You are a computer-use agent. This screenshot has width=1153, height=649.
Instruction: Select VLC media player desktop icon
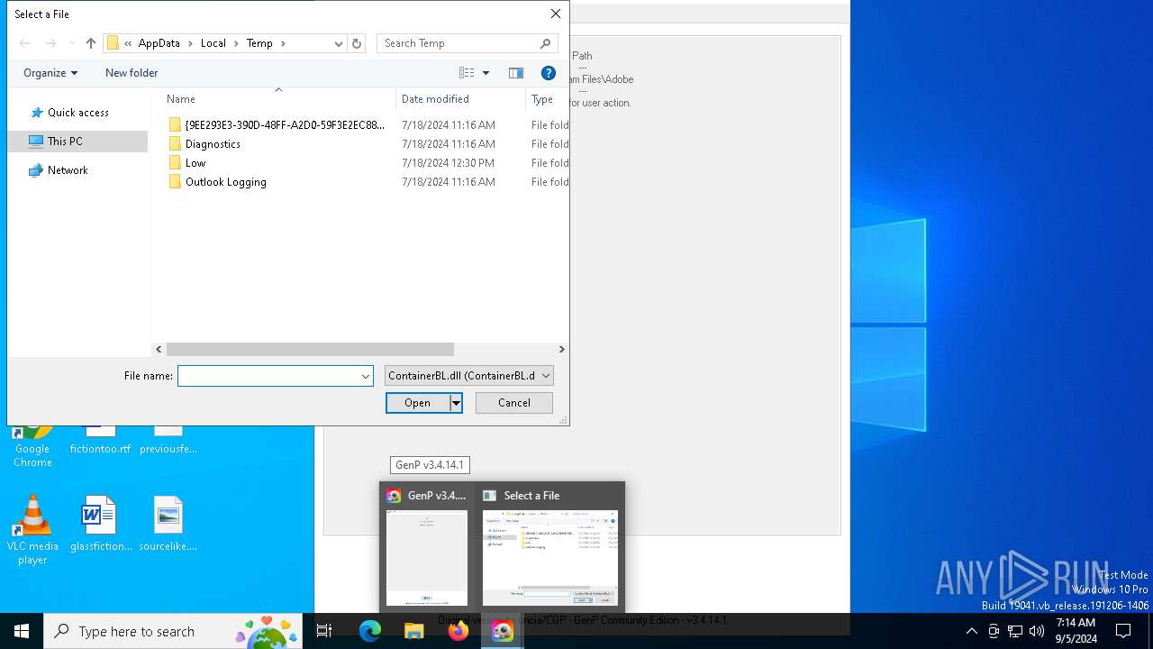pyautogui.click(x=32, y=530)
